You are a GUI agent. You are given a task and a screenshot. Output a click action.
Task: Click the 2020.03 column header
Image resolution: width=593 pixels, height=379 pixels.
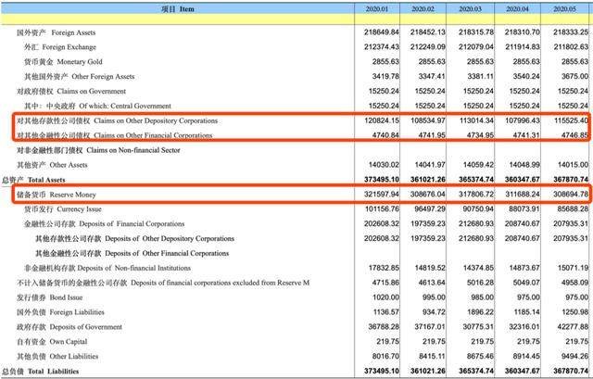click(473, 8)
